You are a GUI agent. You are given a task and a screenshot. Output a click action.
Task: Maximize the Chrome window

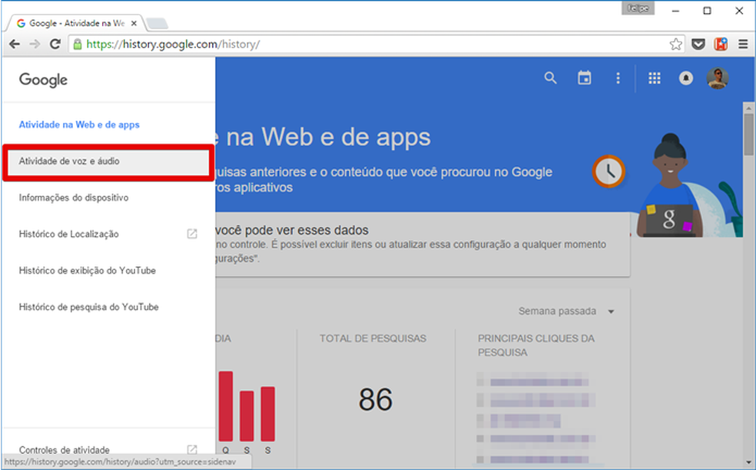(x=707, y=11)
